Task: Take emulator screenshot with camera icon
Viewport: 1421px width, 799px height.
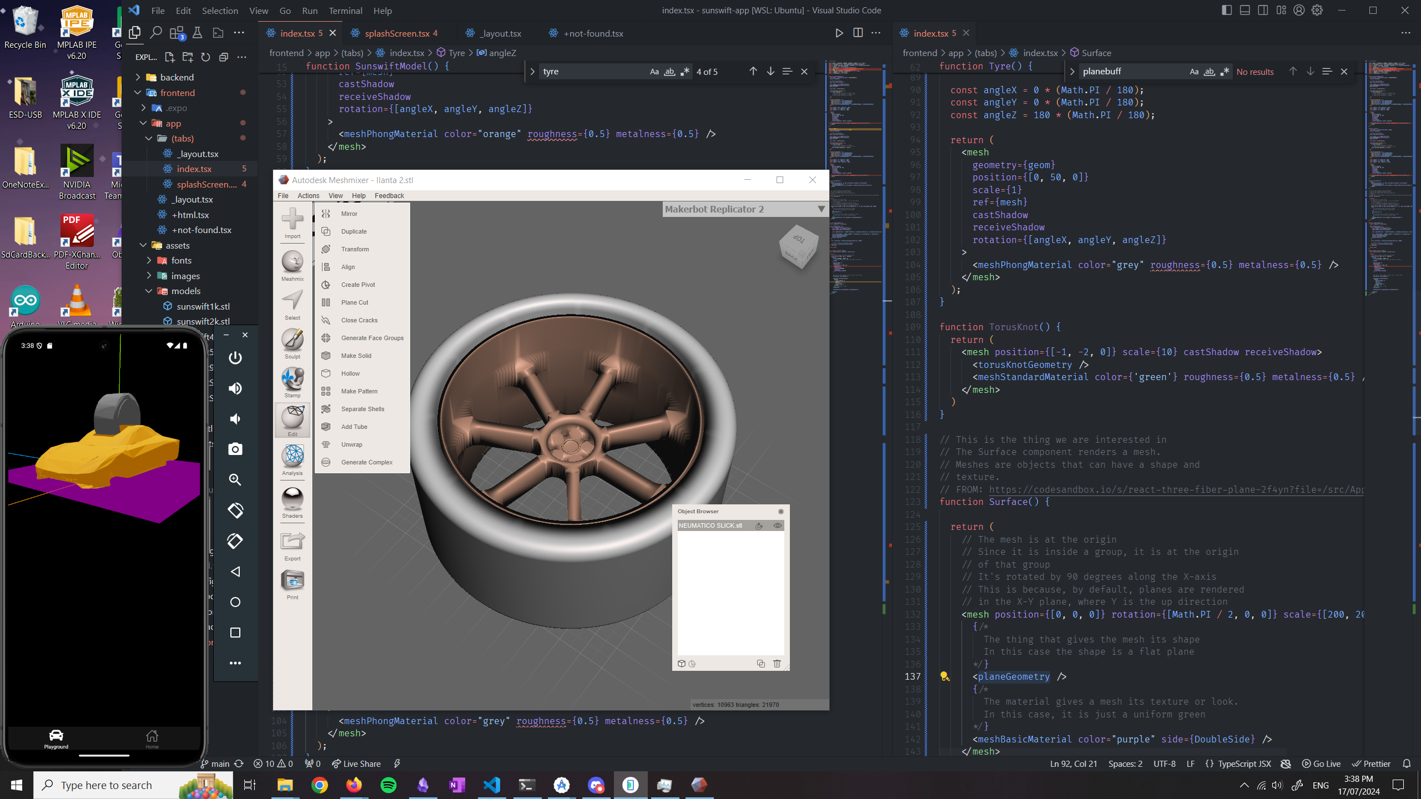Action: (x=235, y=449)
